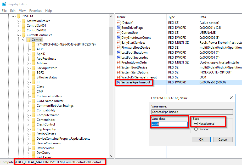Click the ServicesPipeTimeout DWORD value icon

click(x=119, y=82)
